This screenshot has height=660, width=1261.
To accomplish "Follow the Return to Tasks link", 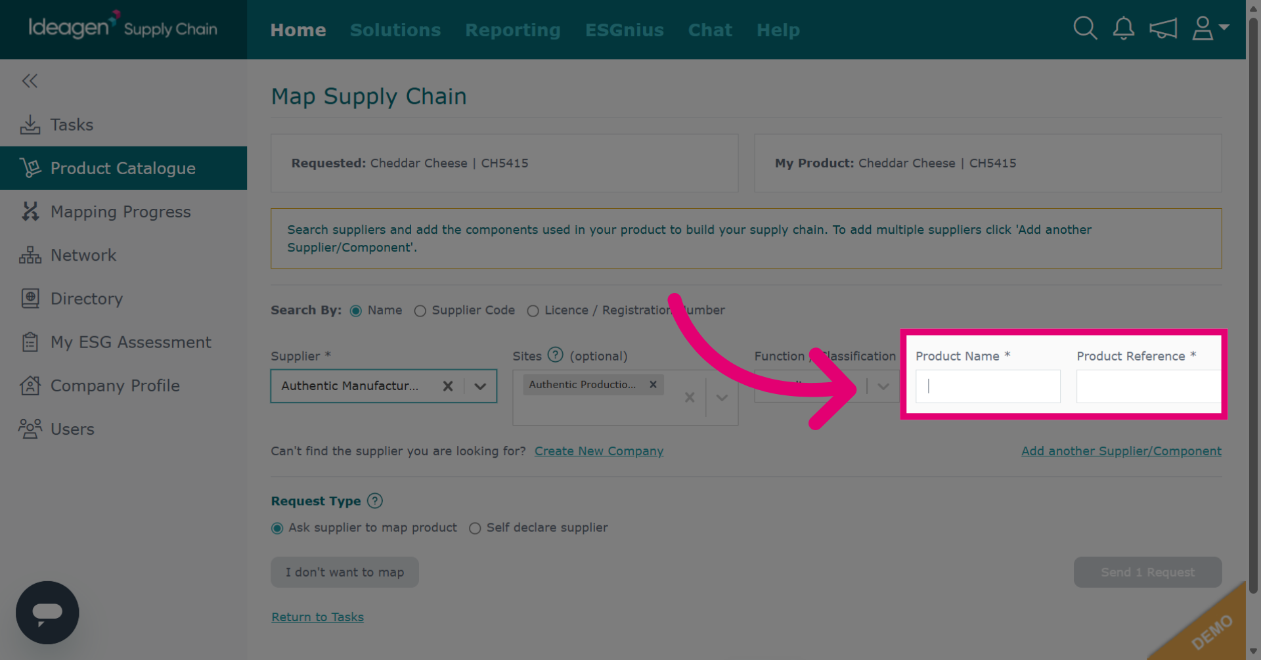I will [317, 617].
